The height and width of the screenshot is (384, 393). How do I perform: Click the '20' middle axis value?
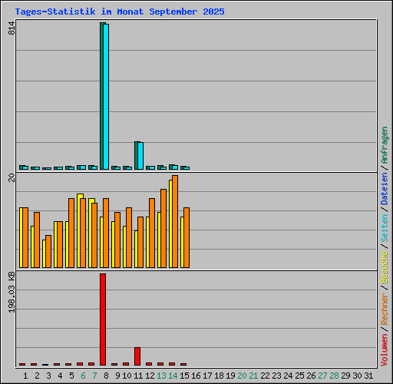[x=12, y=177]
